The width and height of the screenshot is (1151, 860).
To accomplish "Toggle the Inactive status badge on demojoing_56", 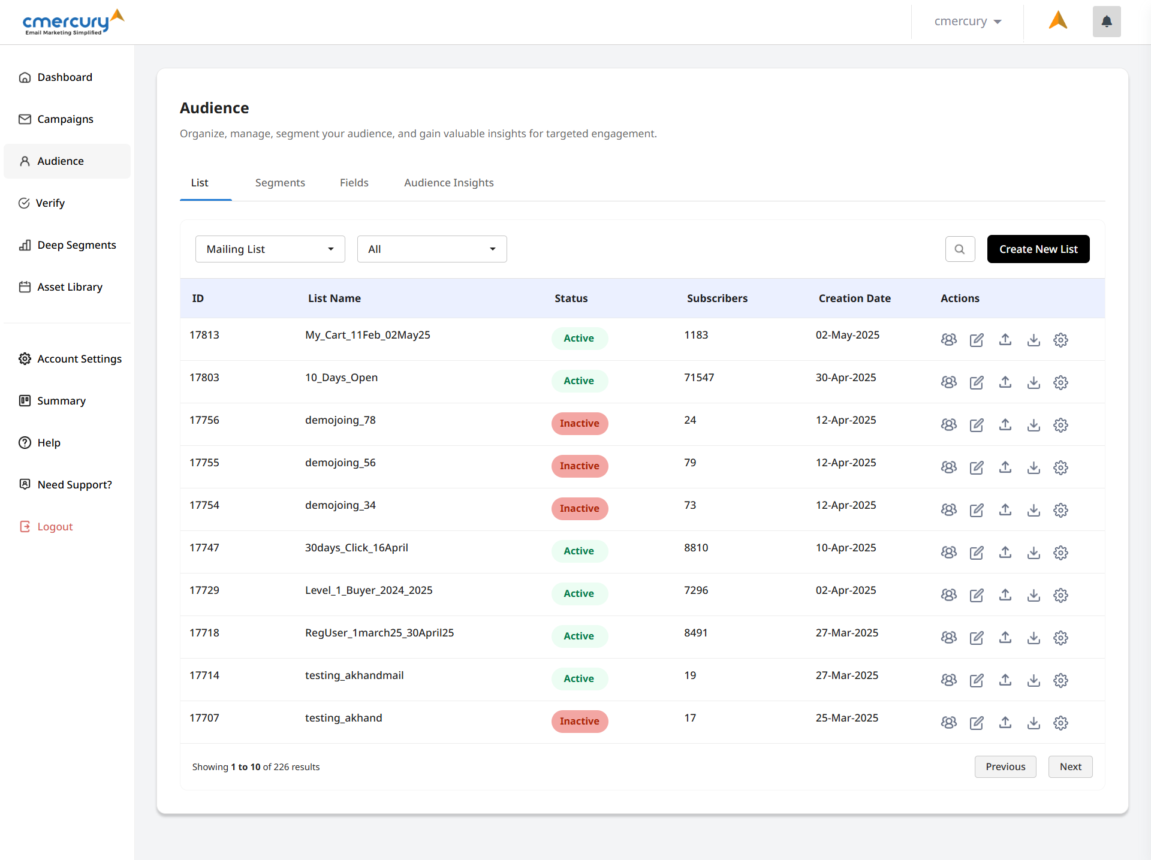I will (579, 466).
